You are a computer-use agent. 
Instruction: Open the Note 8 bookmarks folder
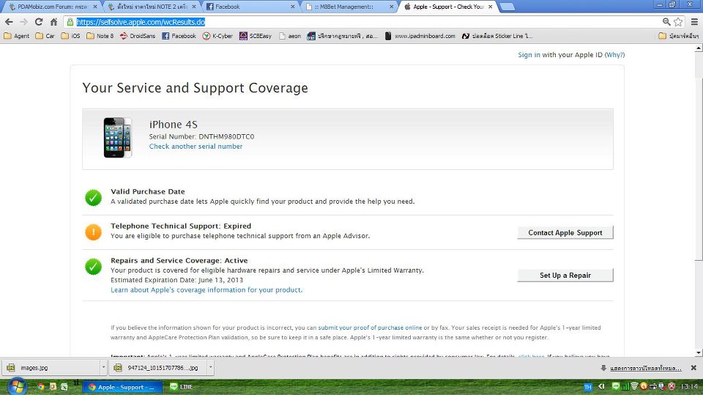100,36
